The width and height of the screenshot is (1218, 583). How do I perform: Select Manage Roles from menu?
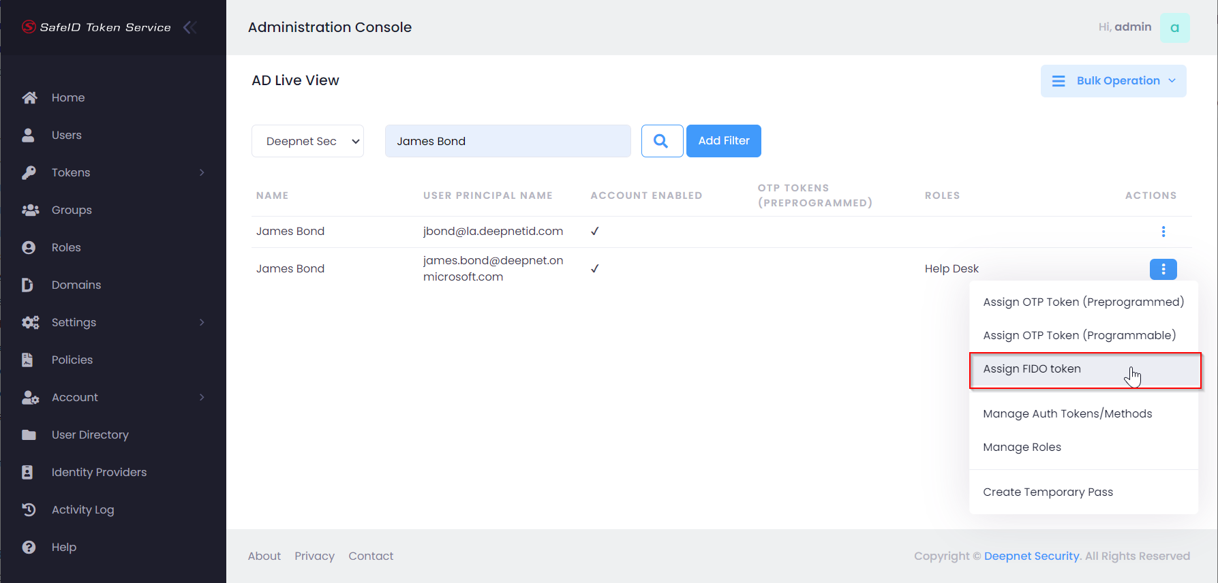coord(1022,447)
